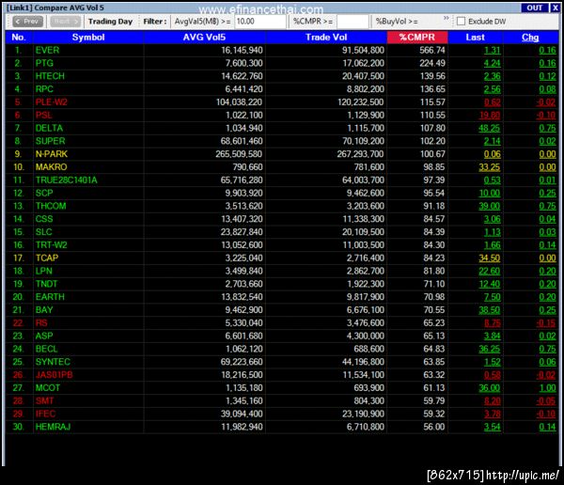Select the N-PARK symbol
Screen dimensions: 564x485
(52, 154)
